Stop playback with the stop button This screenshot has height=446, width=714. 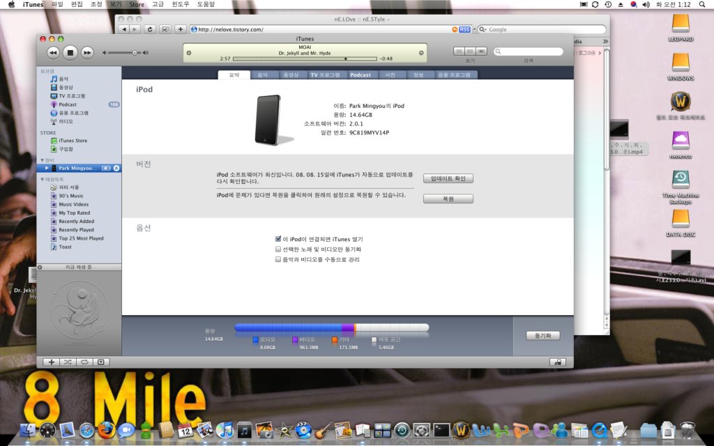[70, 53]
